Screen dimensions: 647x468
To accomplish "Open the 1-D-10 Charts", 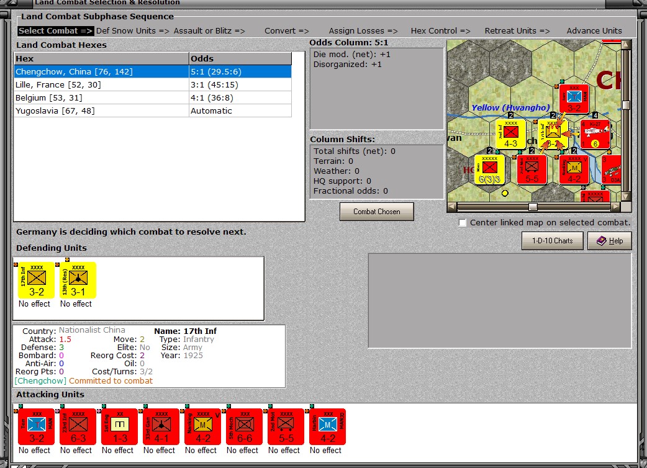I will (x=553, y=241).
